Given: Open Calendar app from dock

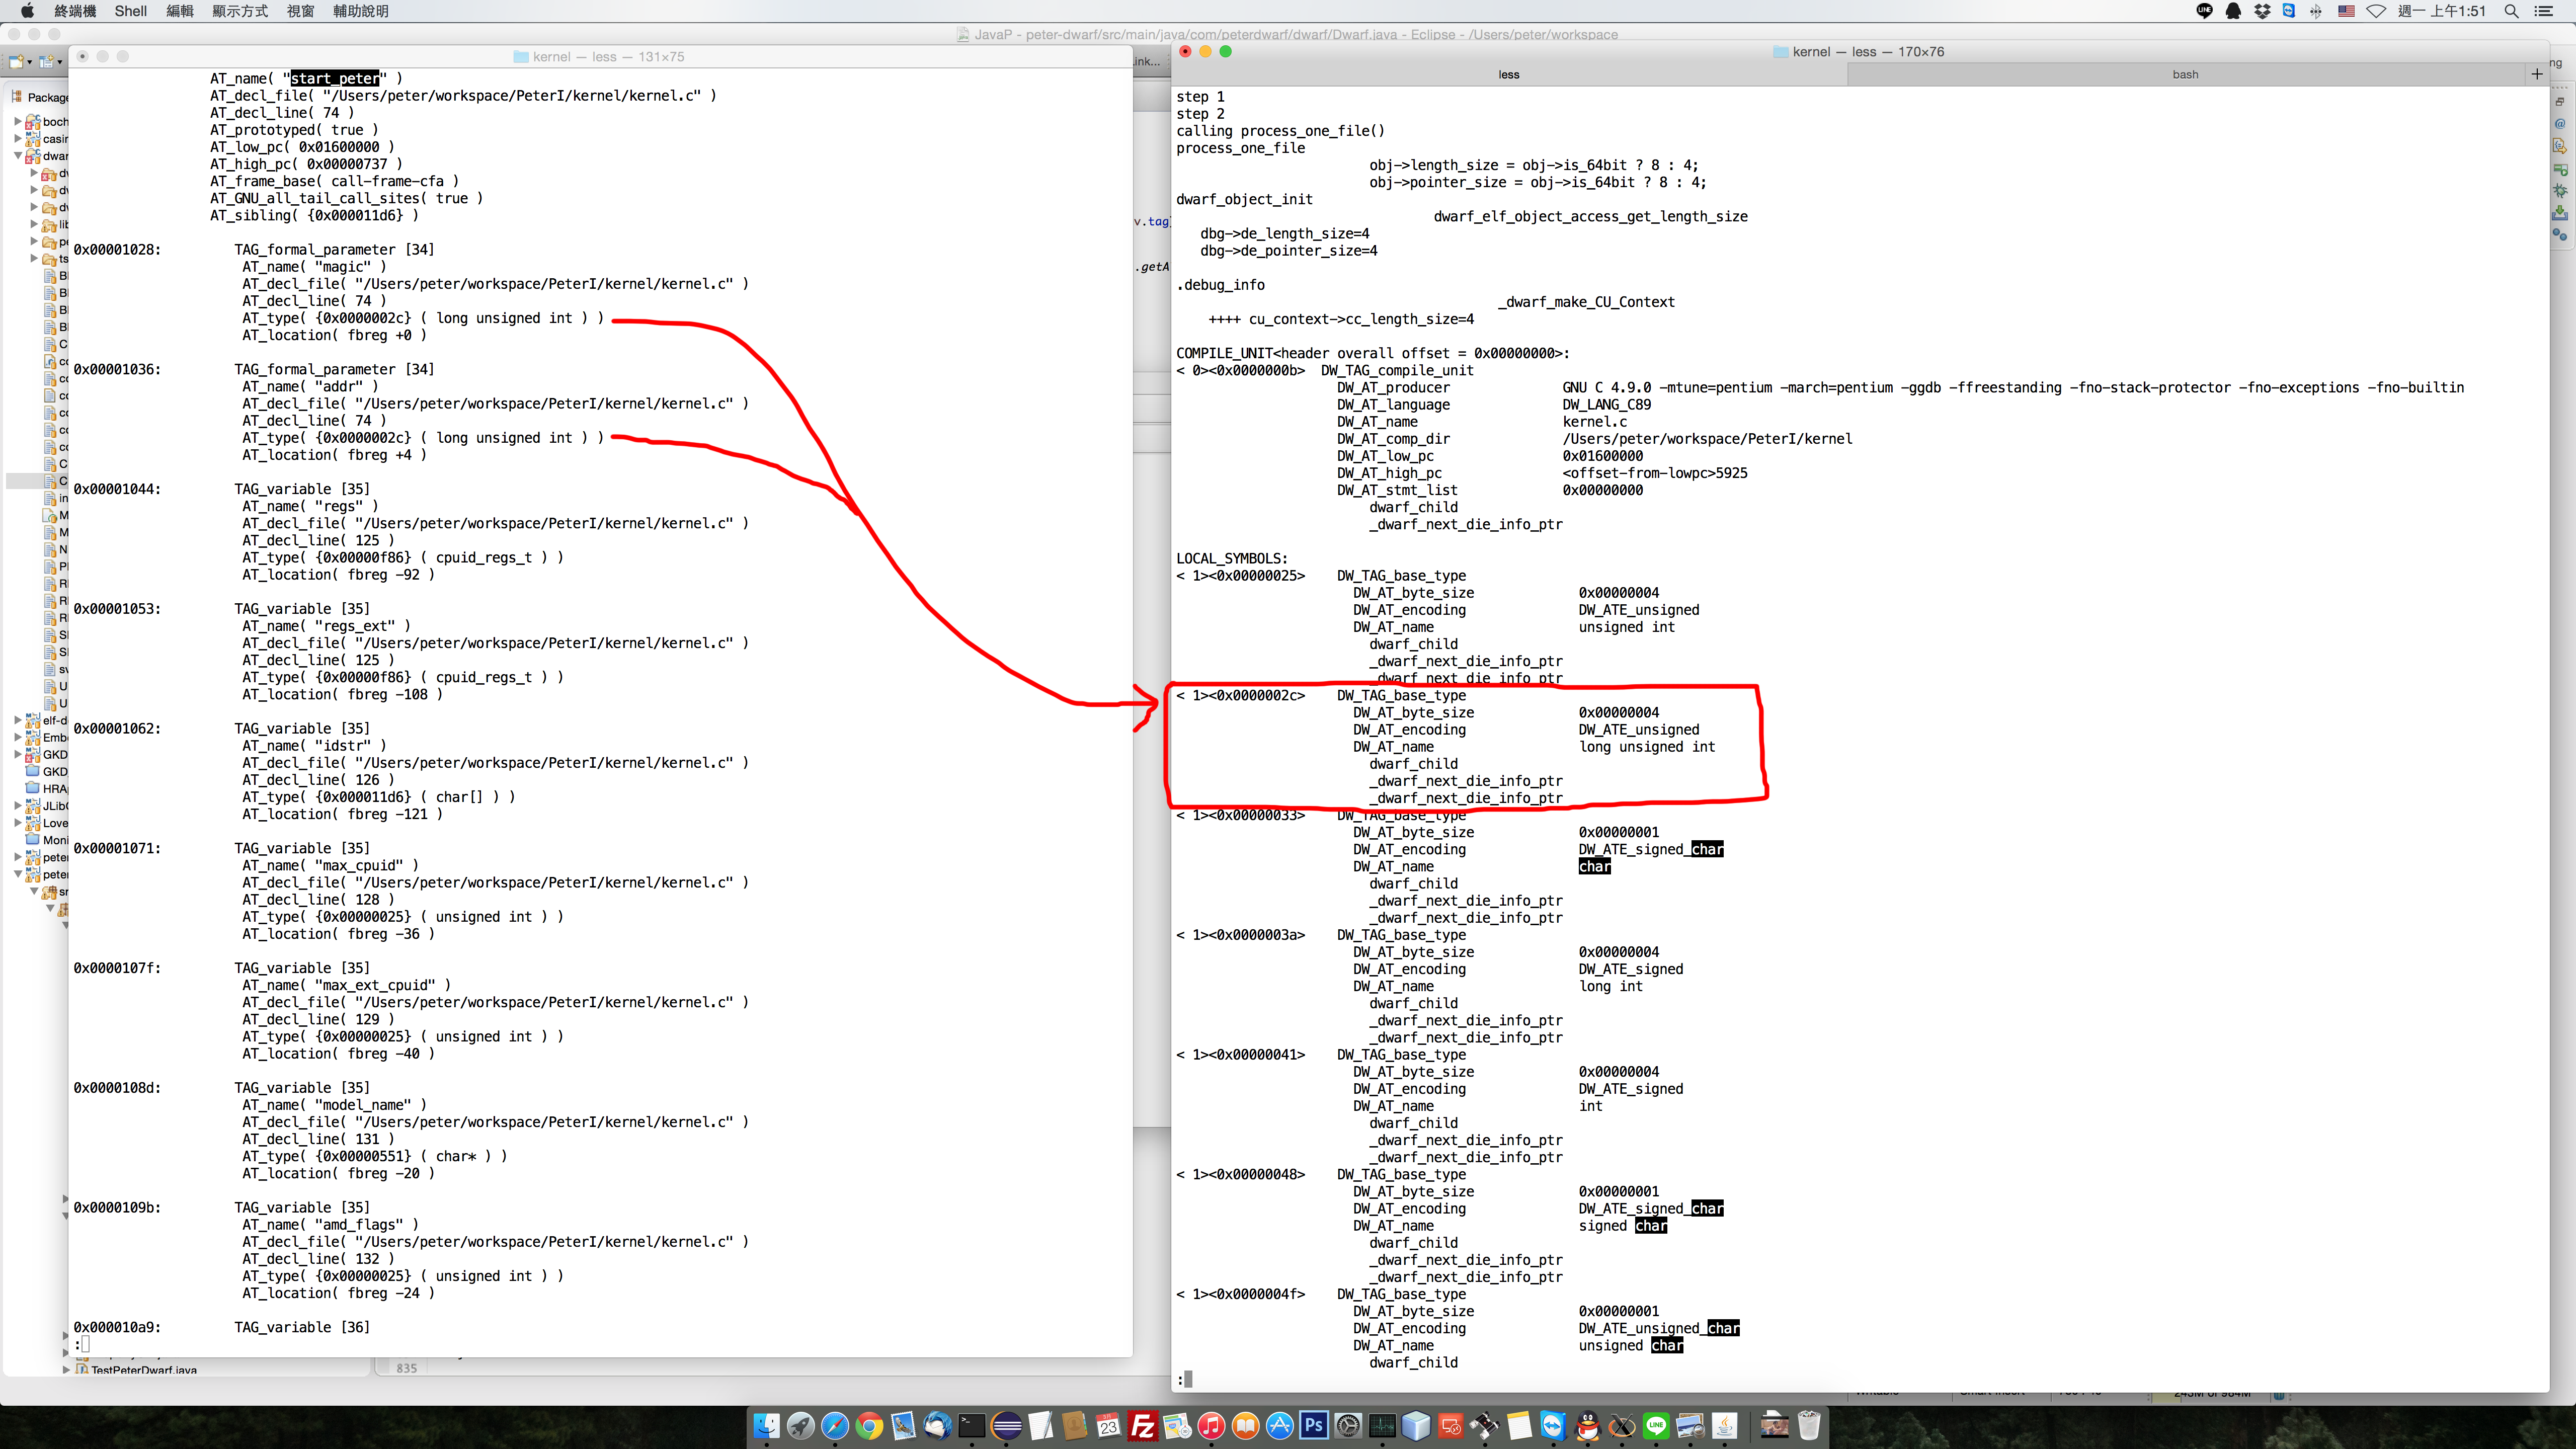Looking at the screenshot, I should click(1108, 1425).
